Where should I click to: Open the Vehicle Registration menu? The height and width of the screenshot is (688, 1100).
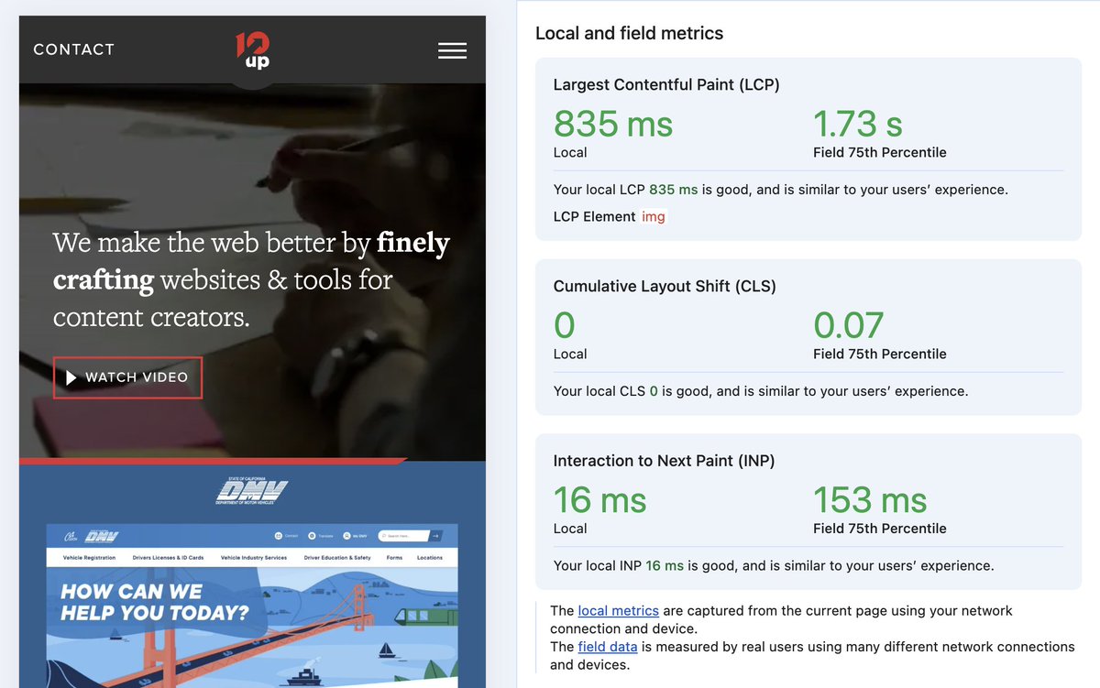(x=88, y=558)
